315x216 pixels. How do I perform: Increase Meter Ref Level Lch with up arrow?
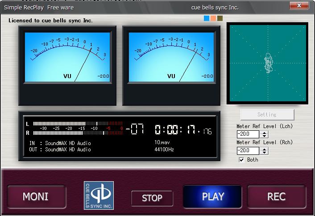[265, 133]
